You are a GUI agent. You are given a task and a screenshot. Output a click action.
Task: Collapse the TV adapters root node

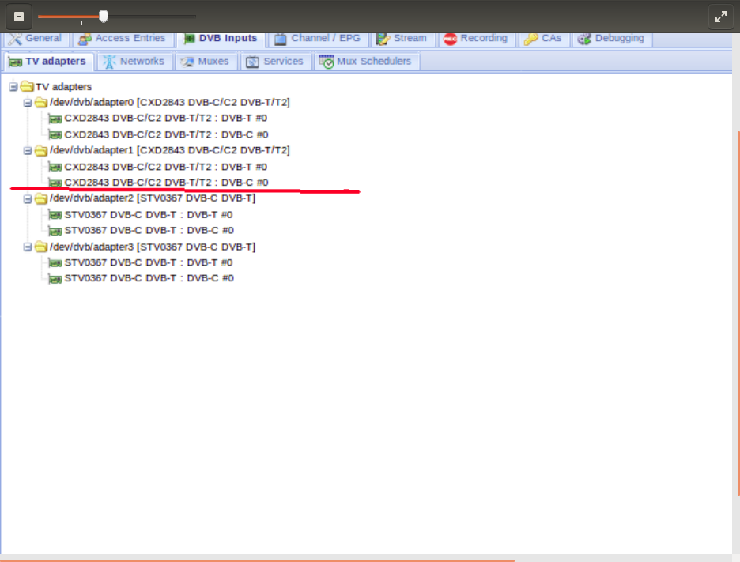[x=13, y=87]
